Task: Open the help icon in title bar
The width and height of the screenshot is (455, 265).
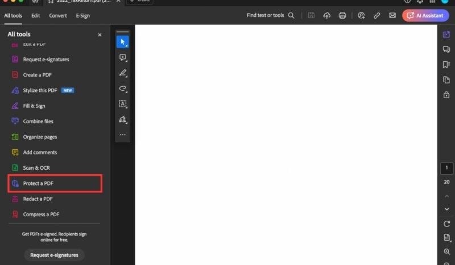Action: click(x=407, y=1)
